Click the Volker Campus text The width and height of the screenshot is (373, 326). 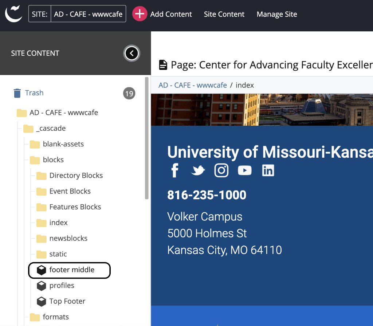[205, 217]
